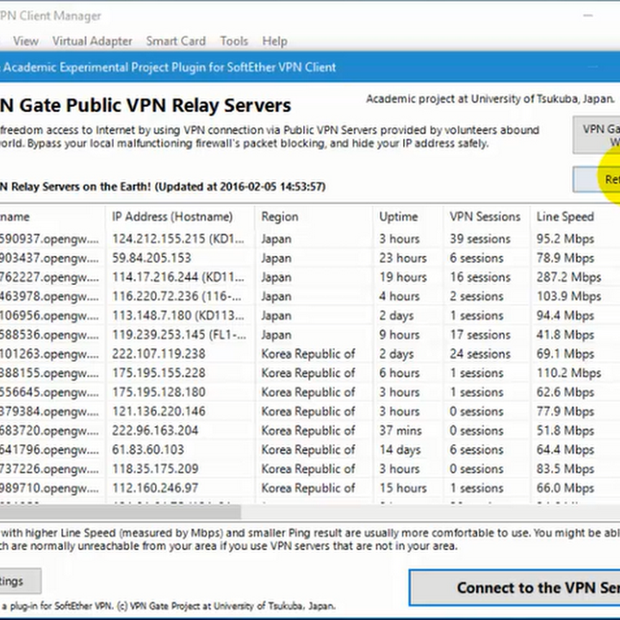Select server row 118.35.175.209
The width and height of the screenshot is (620, 620).
click(x=310, y=469)
